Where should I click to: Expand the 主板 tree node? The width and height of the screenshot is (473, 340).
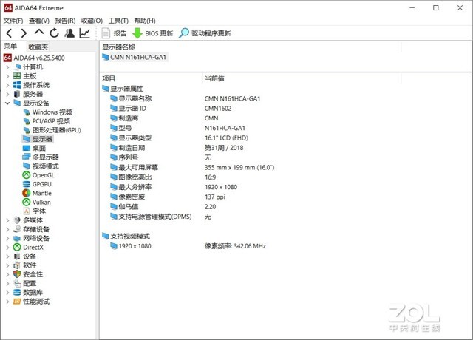tap(7, 76)
